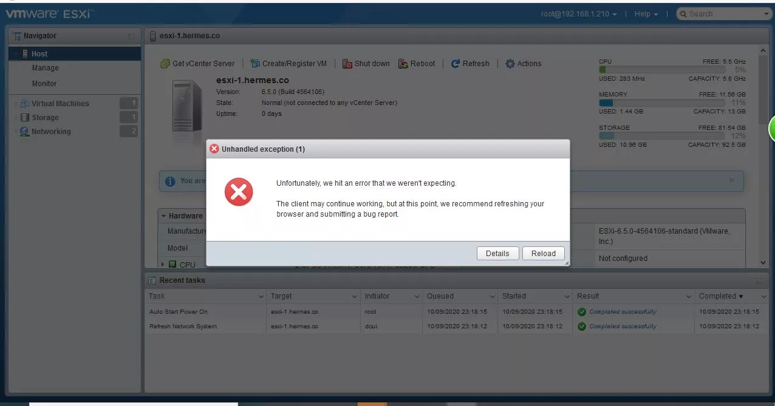
Task: Click the host panel scrollbar up arrow
Action: [763, 51]
